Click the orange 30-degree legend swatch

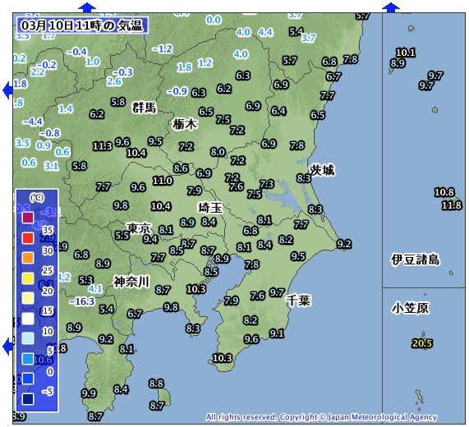point(28,258)
